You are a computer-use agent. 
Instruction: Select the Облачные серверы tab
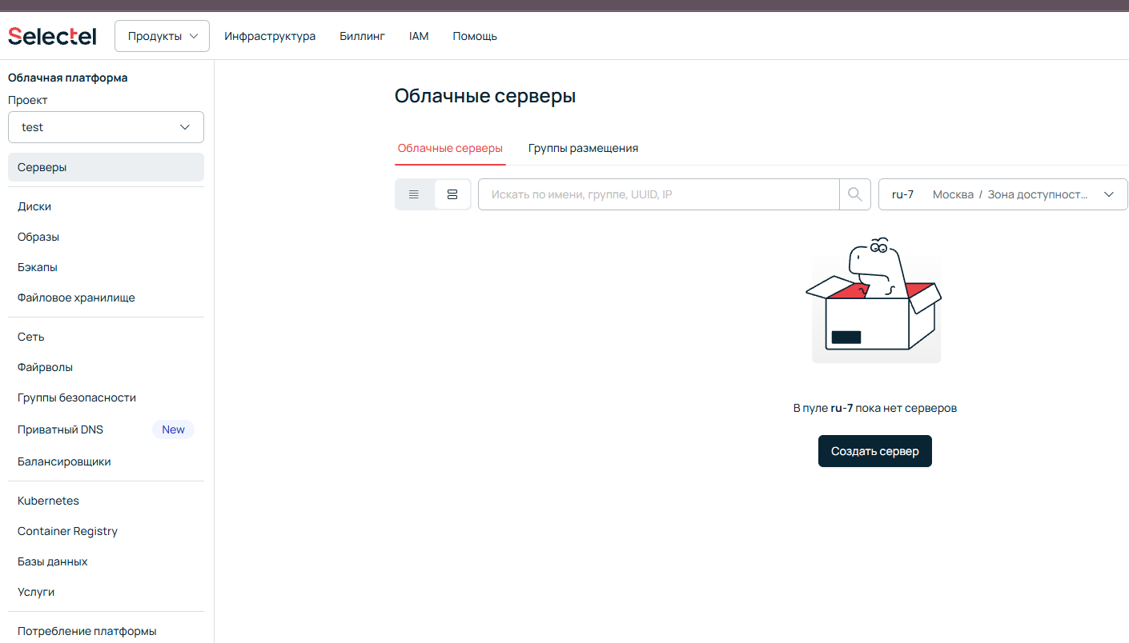click(x=450, y=148)
